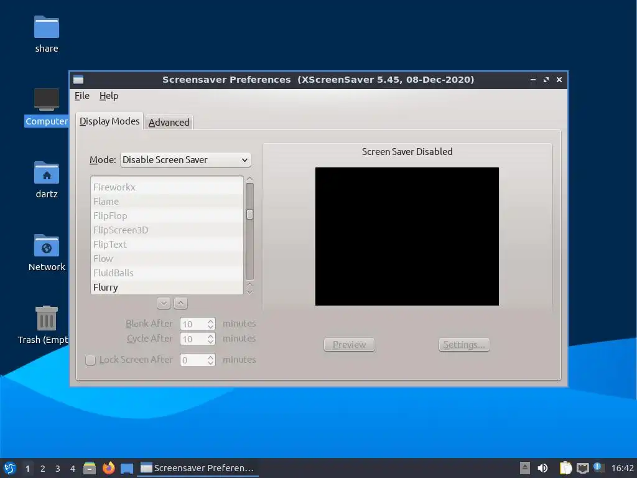Switch to workspace 2
This screenshot has height=478, width=637.
[43, 469]
